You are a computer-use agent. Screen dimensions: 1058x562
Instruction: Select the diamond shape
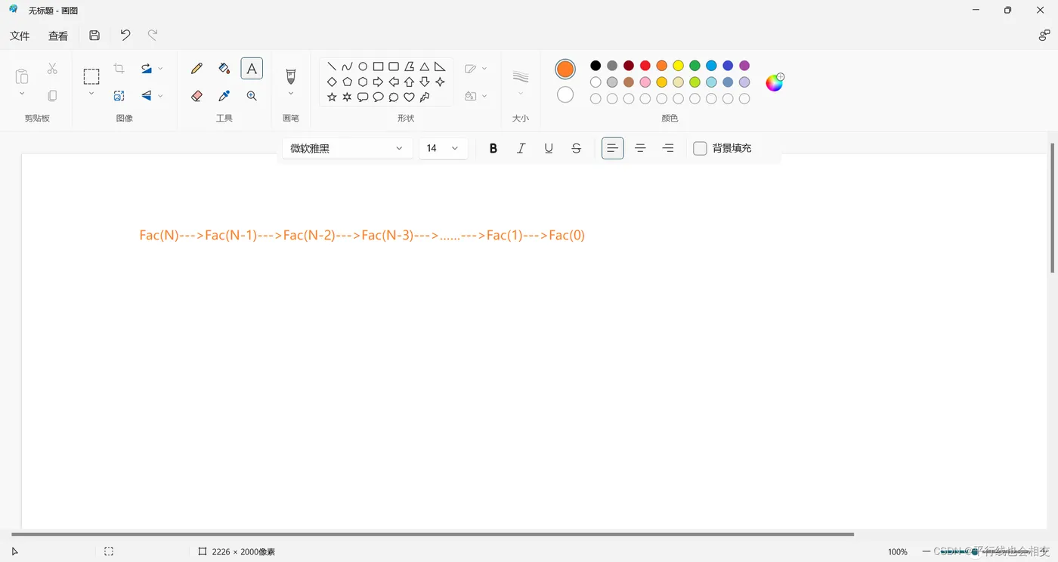tap(332, 82)
